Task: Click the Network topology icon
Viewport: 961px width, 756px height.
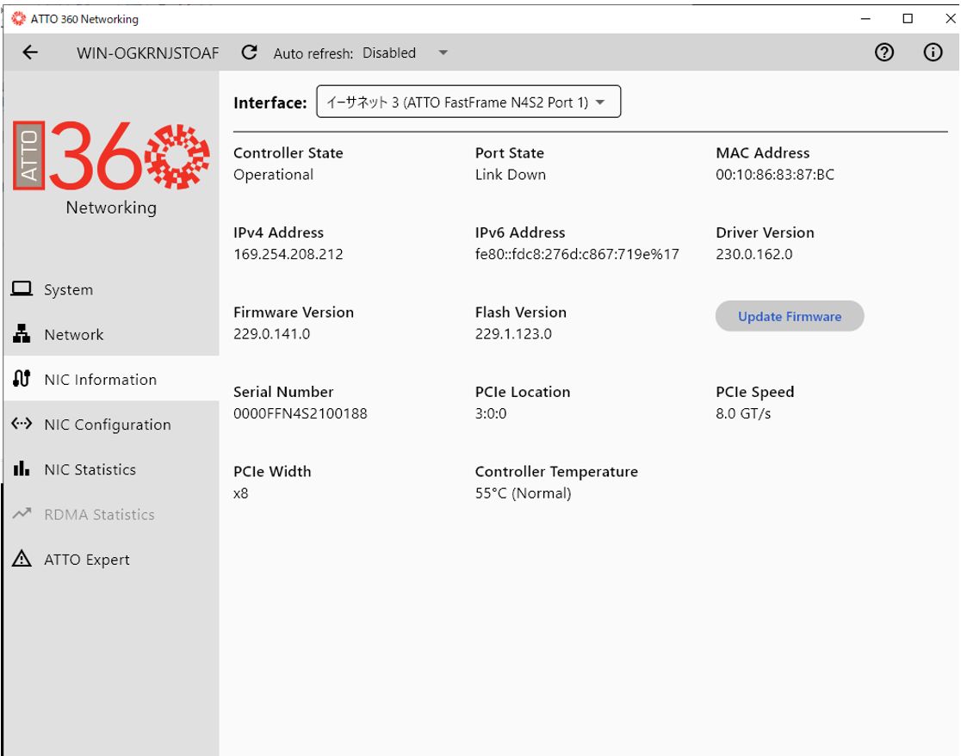Action: (x=22, y=333)
